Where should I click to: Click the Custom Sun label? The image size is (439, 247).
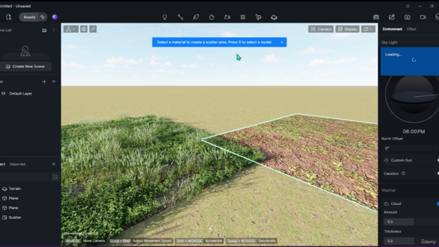tap(401, 160)
